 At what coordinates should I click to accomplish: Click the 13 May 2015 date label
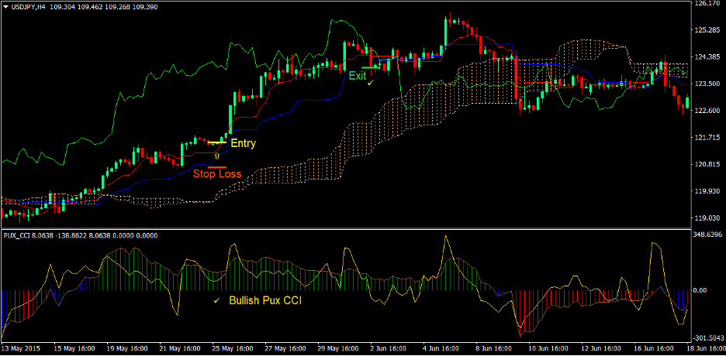[x=20, y=348]
